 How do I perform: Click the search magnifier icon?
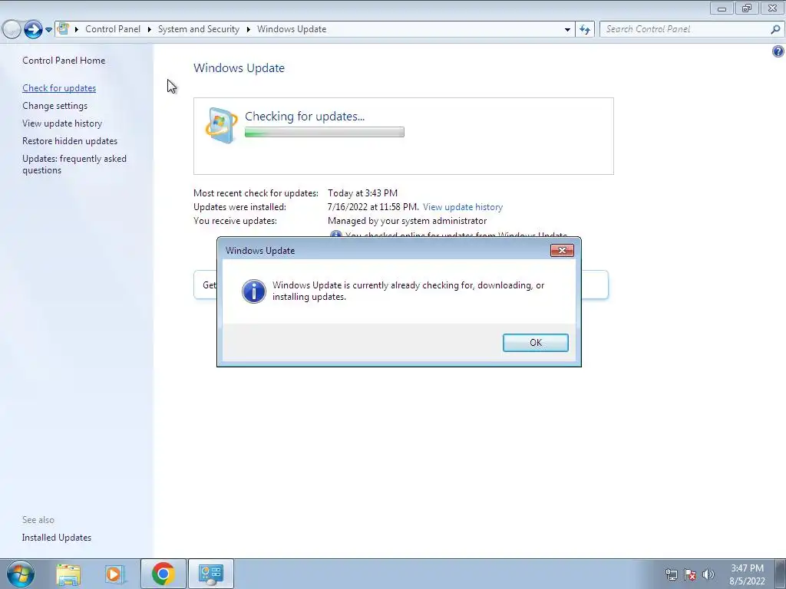pyautogui.click(x=775, y=29)
